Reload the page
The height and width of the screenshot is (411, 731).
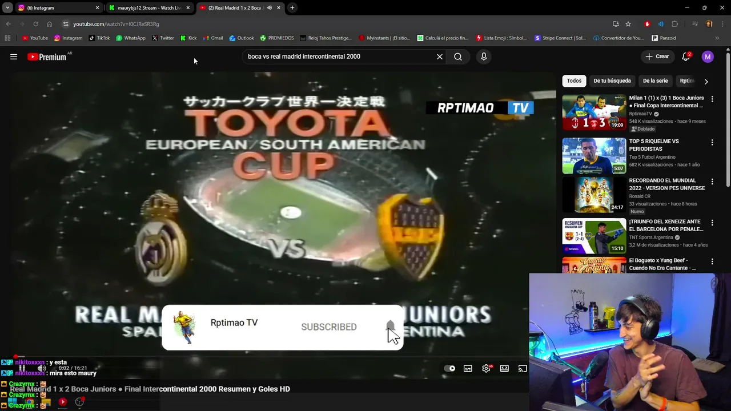(35, 24)
